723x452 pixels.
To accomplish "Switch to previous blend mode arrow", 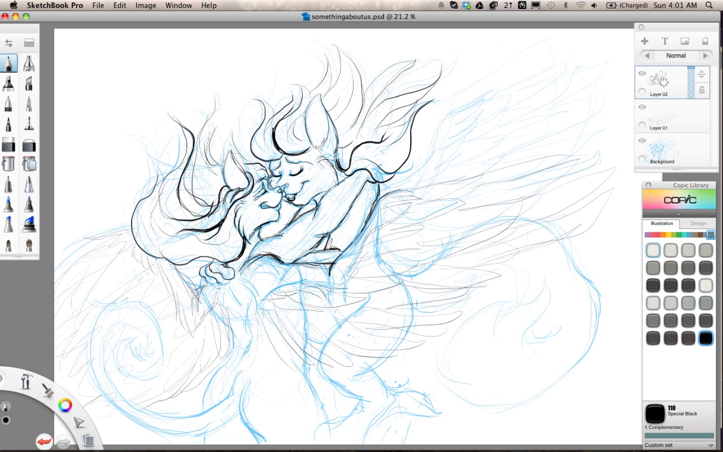I will 647,55.
